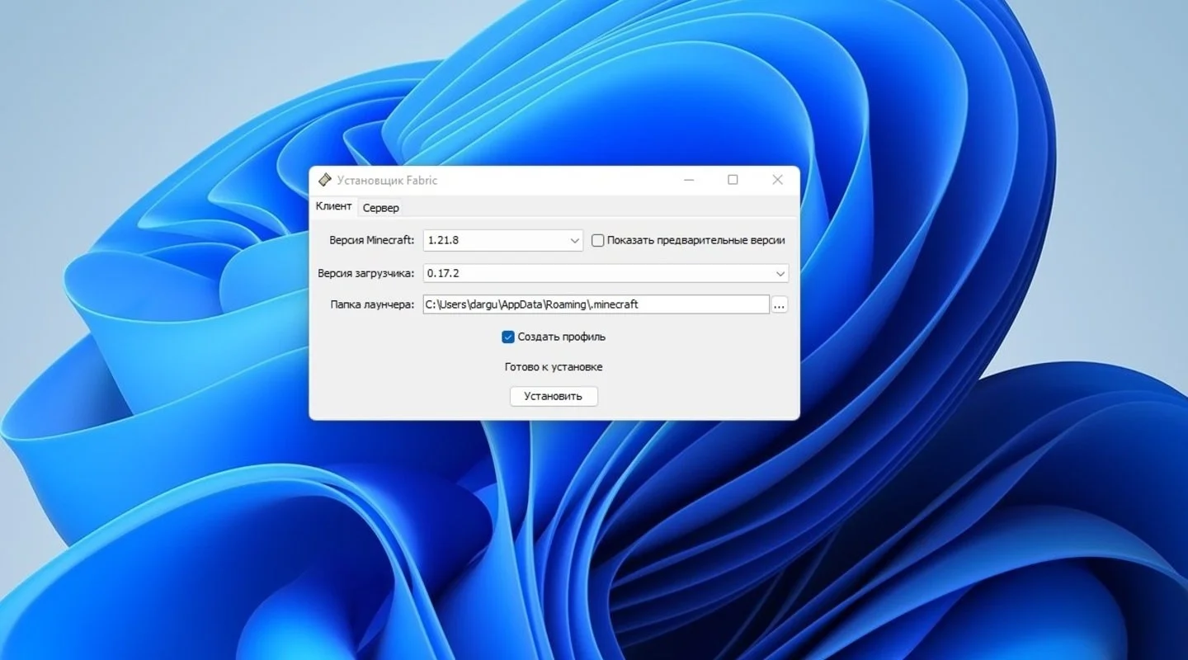
Task: Uncheck the Создать профиль checkbox
Action: pos(508,337)
